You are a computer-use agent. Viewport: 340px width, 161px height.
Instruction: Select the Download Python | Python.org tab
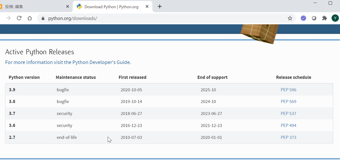coord(113,7)
